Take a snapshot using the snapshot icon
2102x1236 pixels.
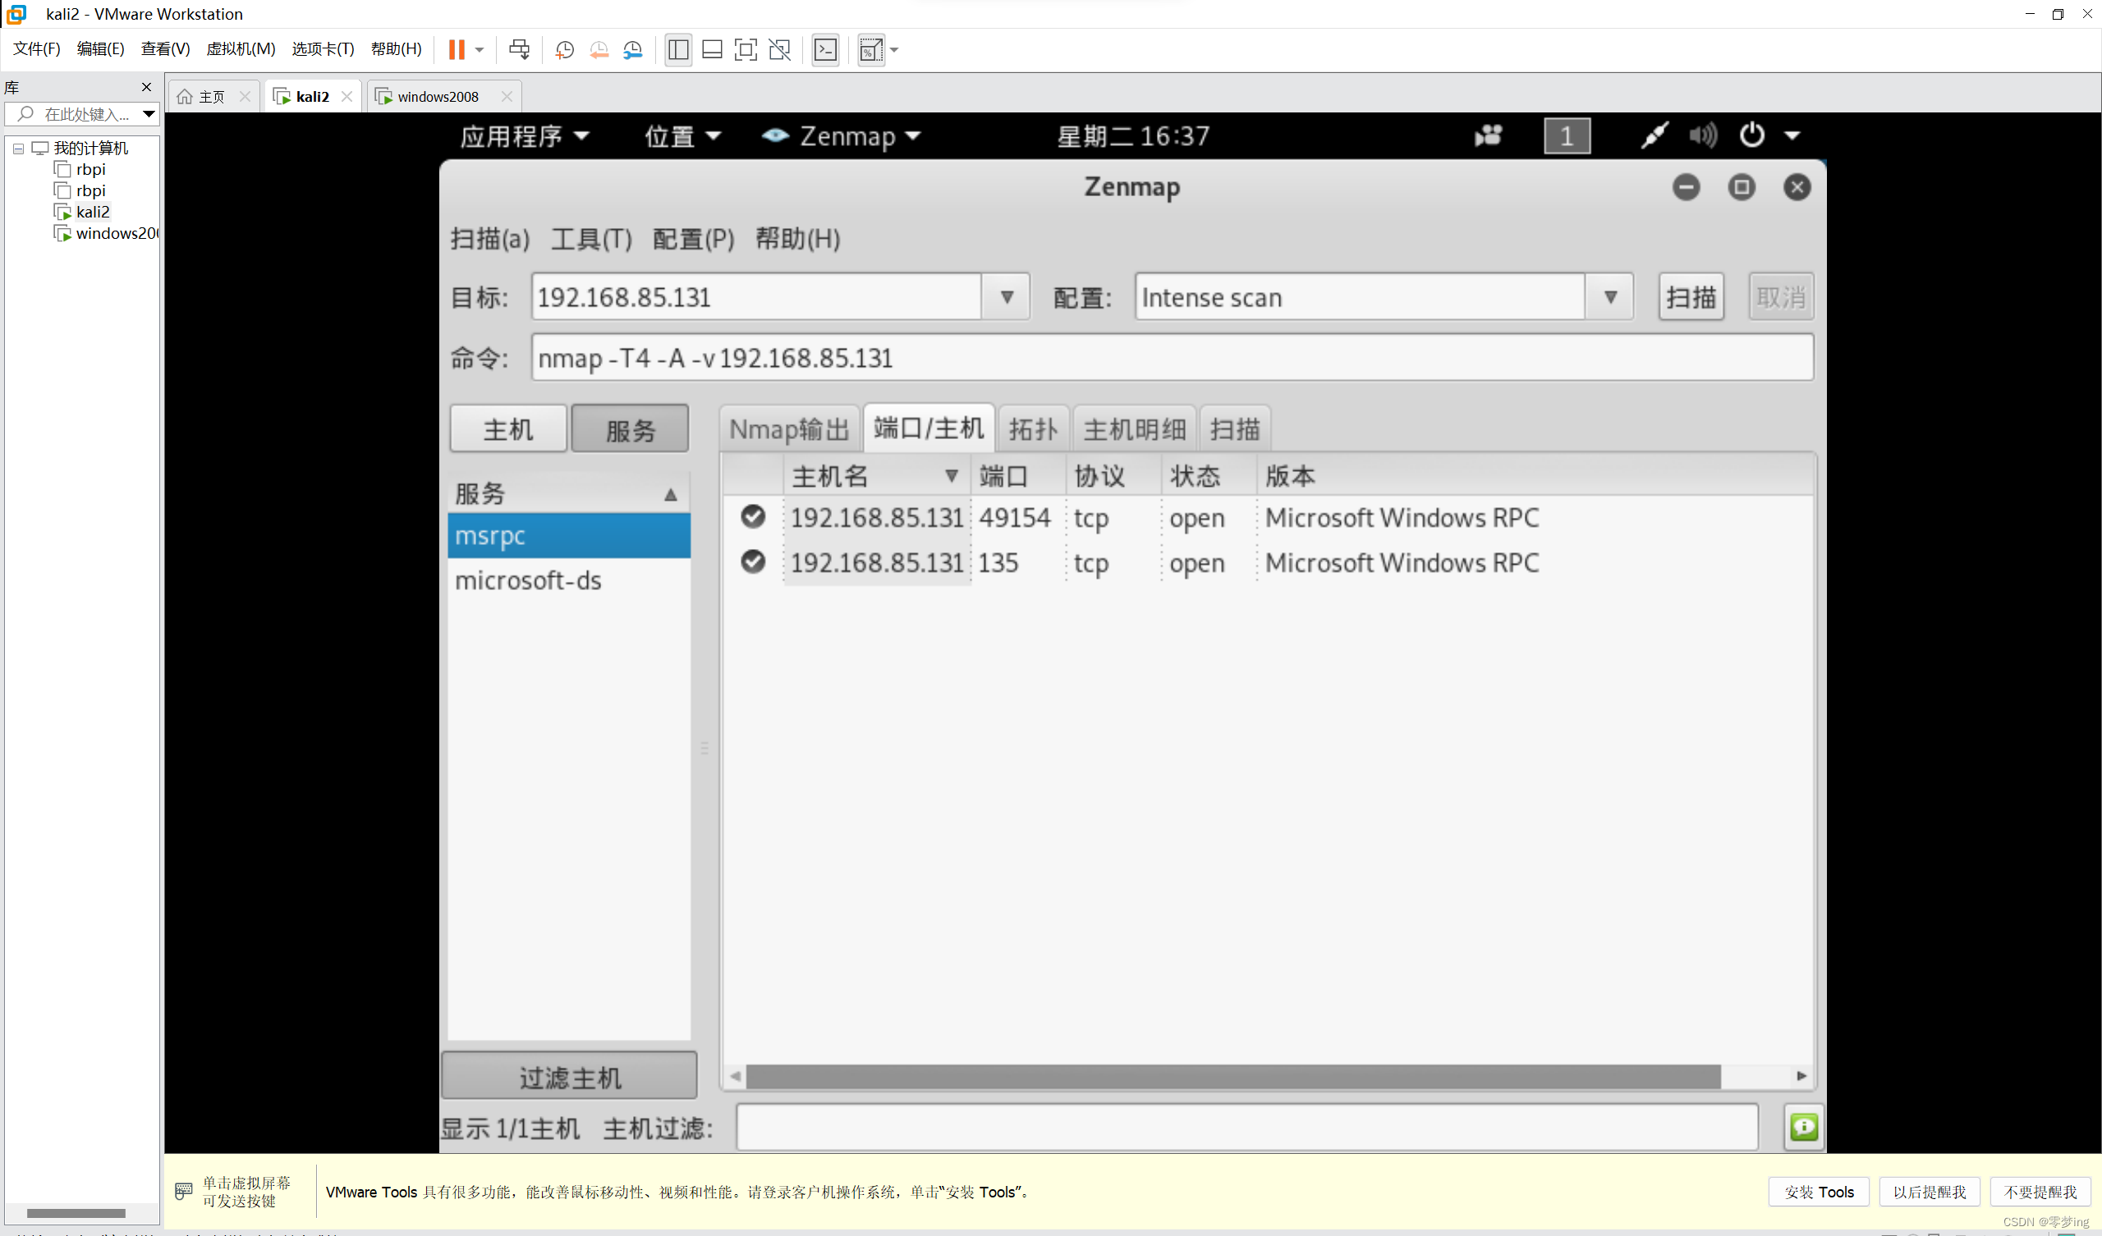565,50
